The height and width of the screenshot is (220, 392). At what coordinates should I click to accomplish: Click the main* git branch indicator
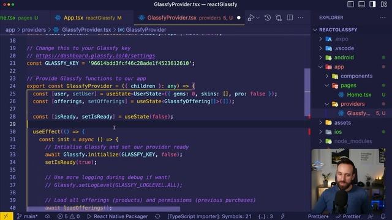tap(27, 216)
